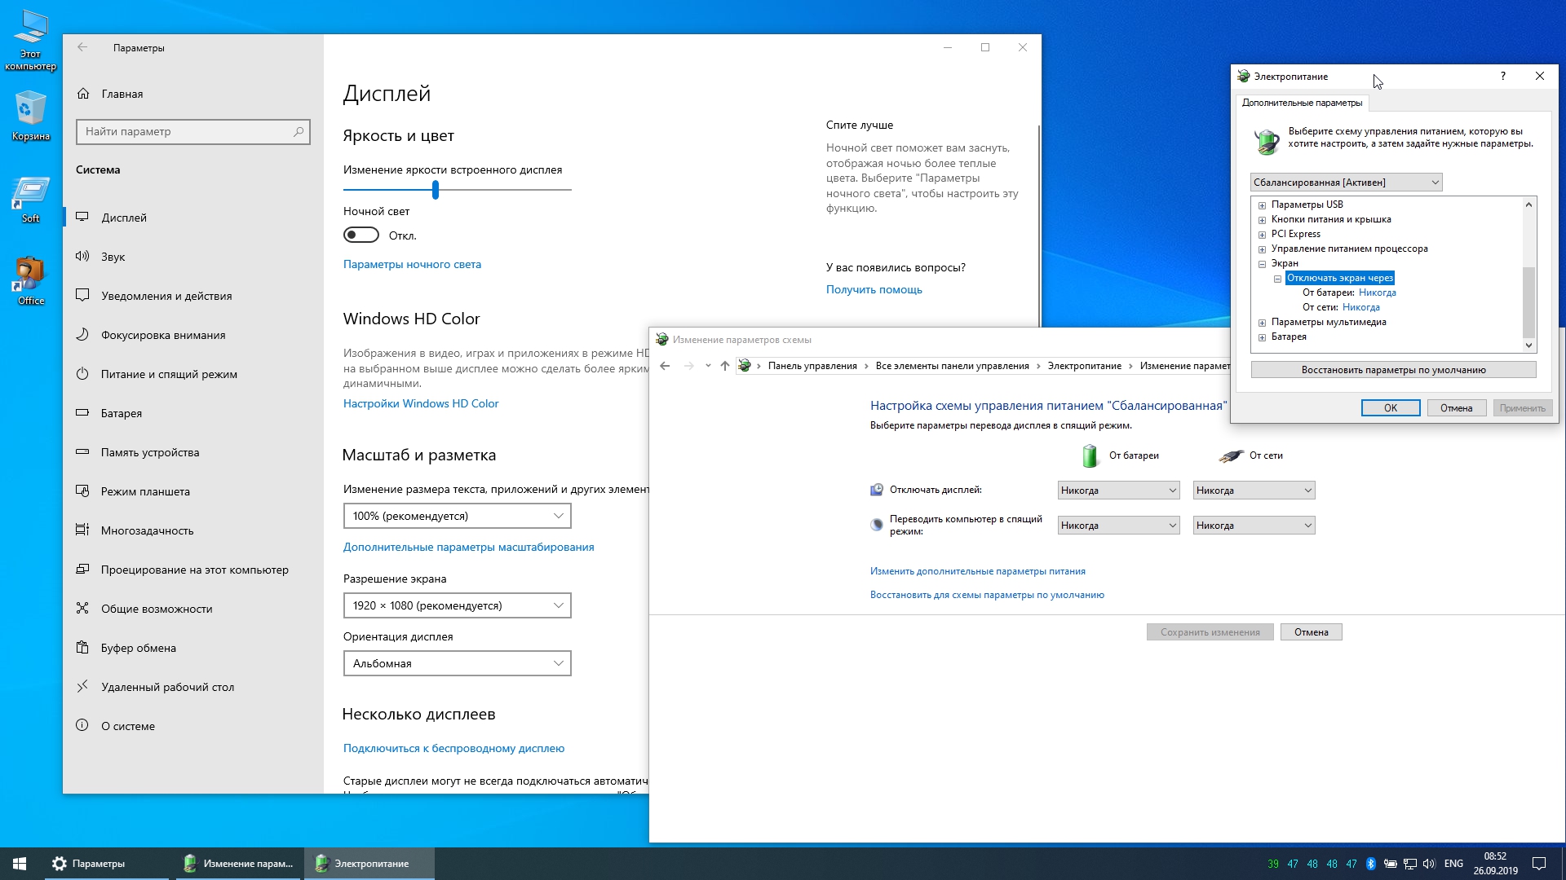Open the Soft desktop shortcut
1566x880 pixels.
click(30, 200)
